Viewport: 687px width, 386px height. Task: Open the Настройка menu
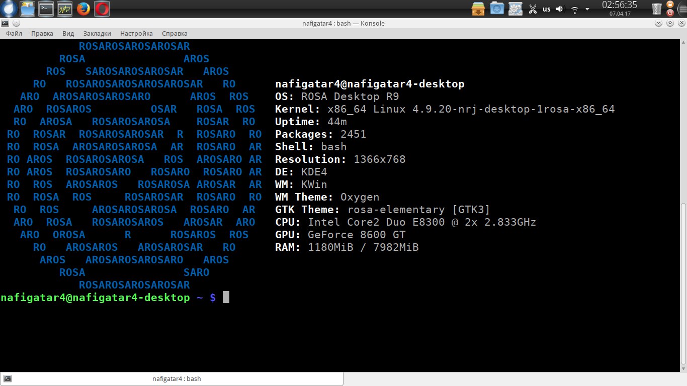click(x=136, y=34)
